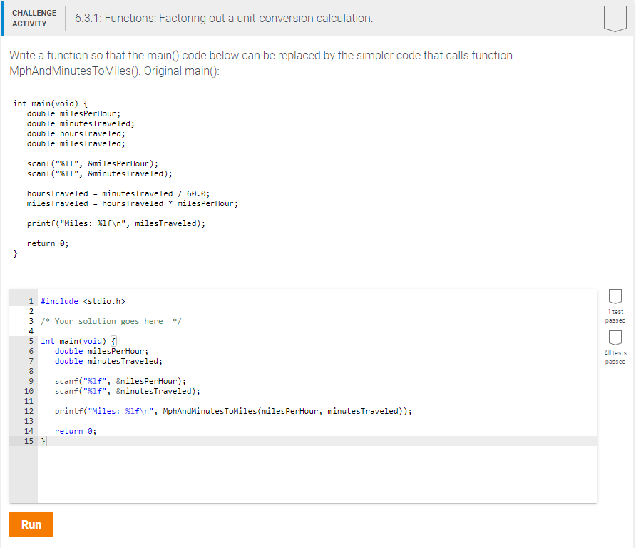The height and width of the screenshot is (548, 636).
Task: Select the blue CHALLENGE ACTIVITY label
Action: (x=34, y=17)
